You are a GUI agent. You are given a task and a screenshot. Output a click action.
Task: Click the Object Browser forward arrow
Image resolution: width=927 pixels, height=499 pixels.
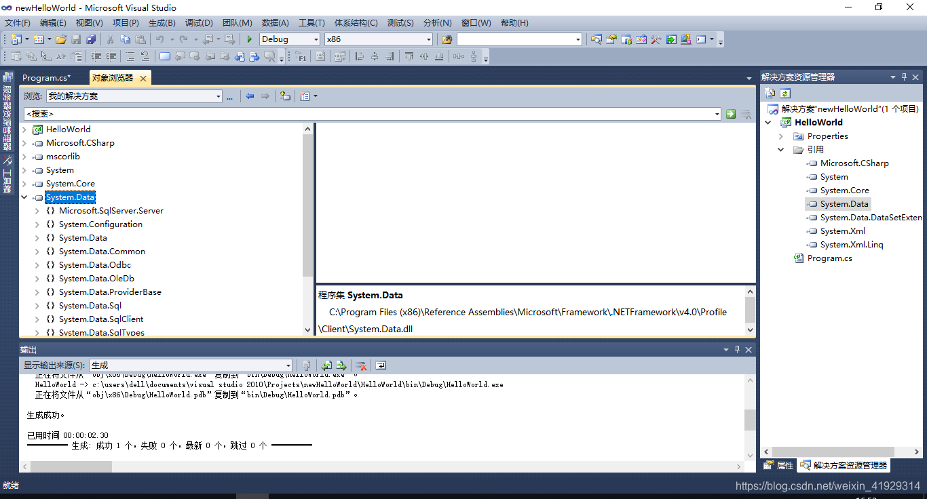tap(265, 96)
